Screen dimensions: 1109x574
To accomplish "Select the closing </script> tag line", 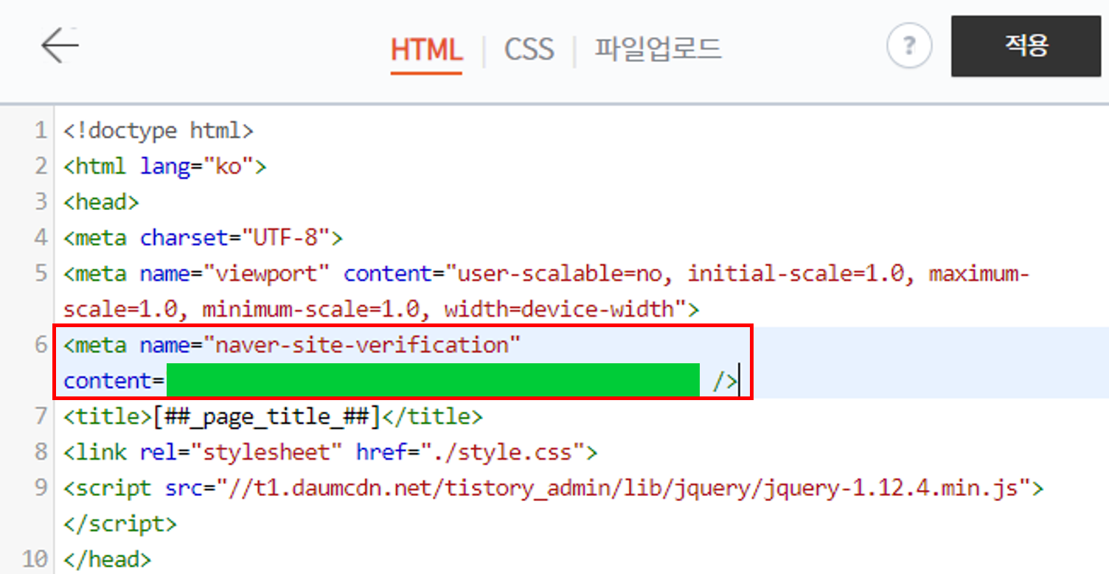I will tap(120, 524).
